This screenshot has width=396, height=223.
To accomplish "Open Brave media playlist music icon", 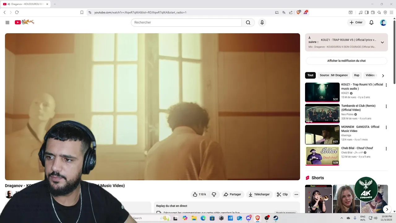I will point(360,12).
